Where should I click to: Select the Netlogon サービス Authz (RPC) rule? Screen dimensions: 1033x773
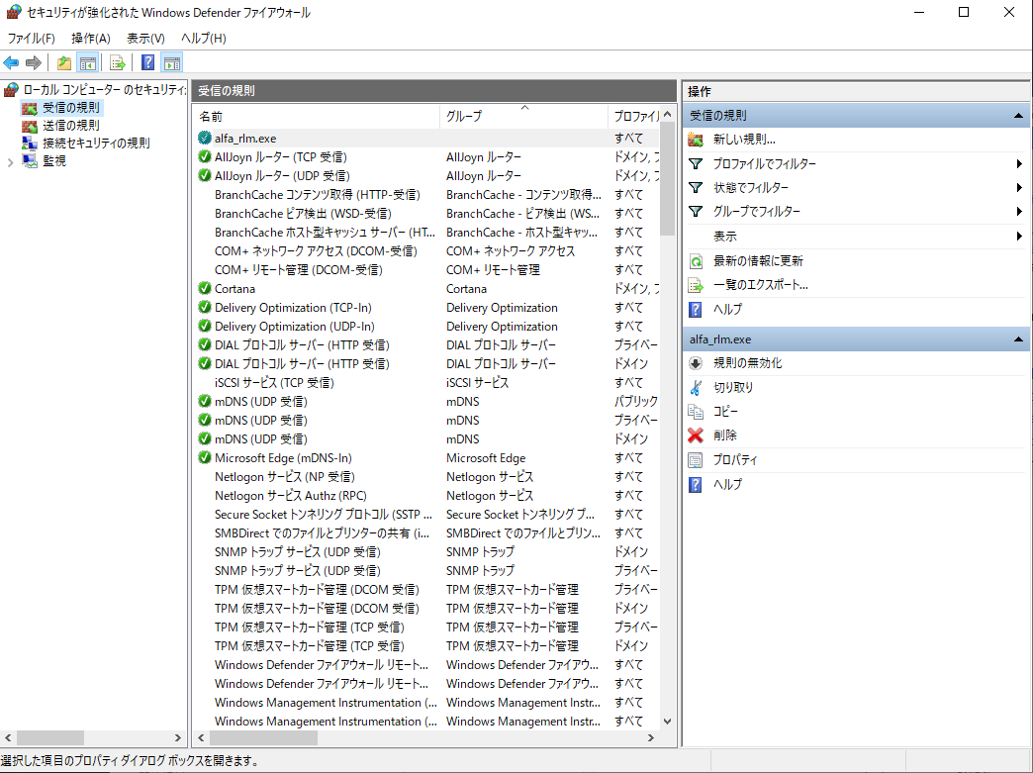click(x=427, y=496)
